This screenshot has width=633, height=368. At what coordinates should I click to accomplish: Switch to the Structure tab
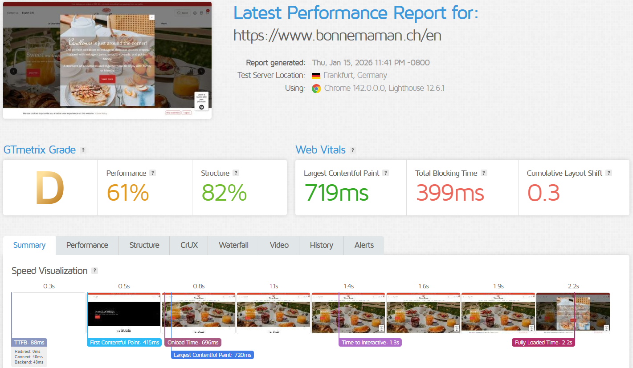coord(144,245)
